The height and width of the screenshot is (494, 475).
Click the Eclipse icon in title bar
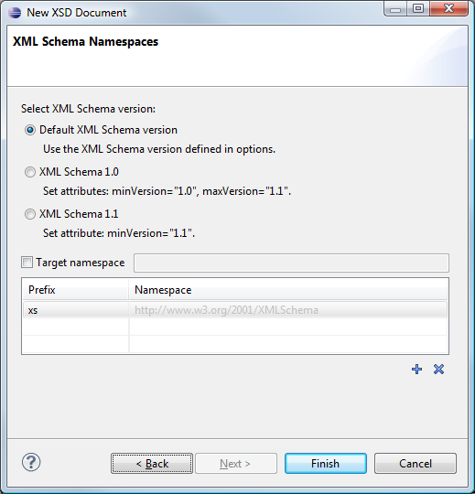[15, 13]
